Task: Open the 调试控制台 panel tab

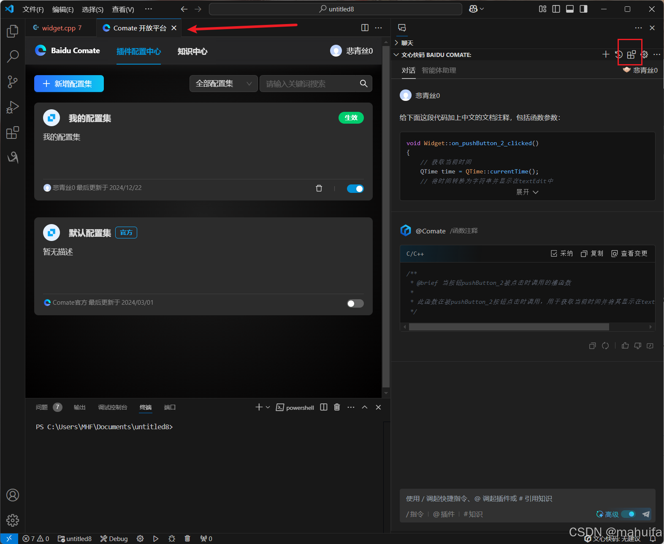Action: point(113,407)
